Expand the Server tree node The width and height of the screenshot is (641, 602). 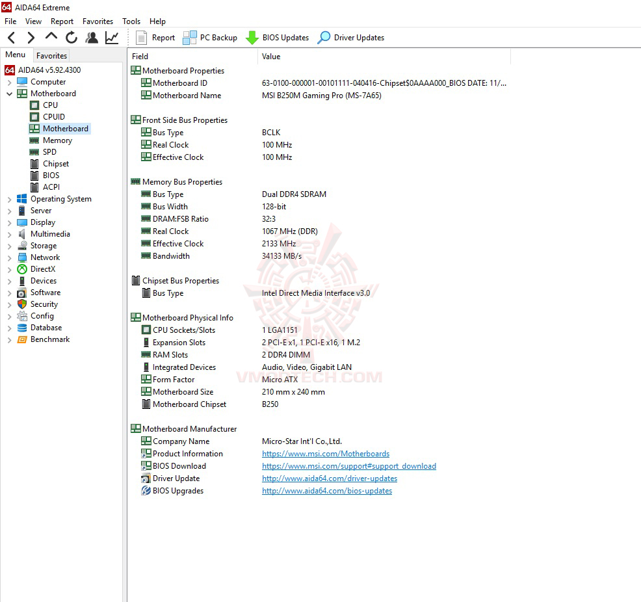click(9, 211)
